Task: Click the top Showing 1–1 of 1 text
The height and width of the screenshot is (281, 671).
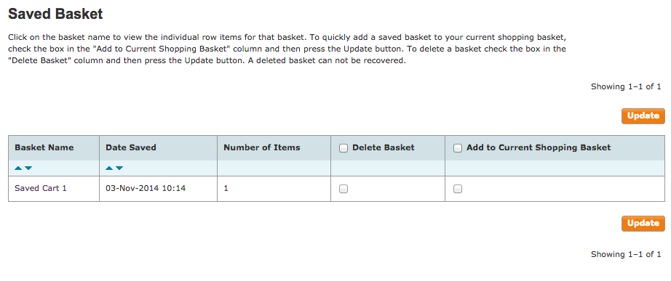Action: point(626,86)
